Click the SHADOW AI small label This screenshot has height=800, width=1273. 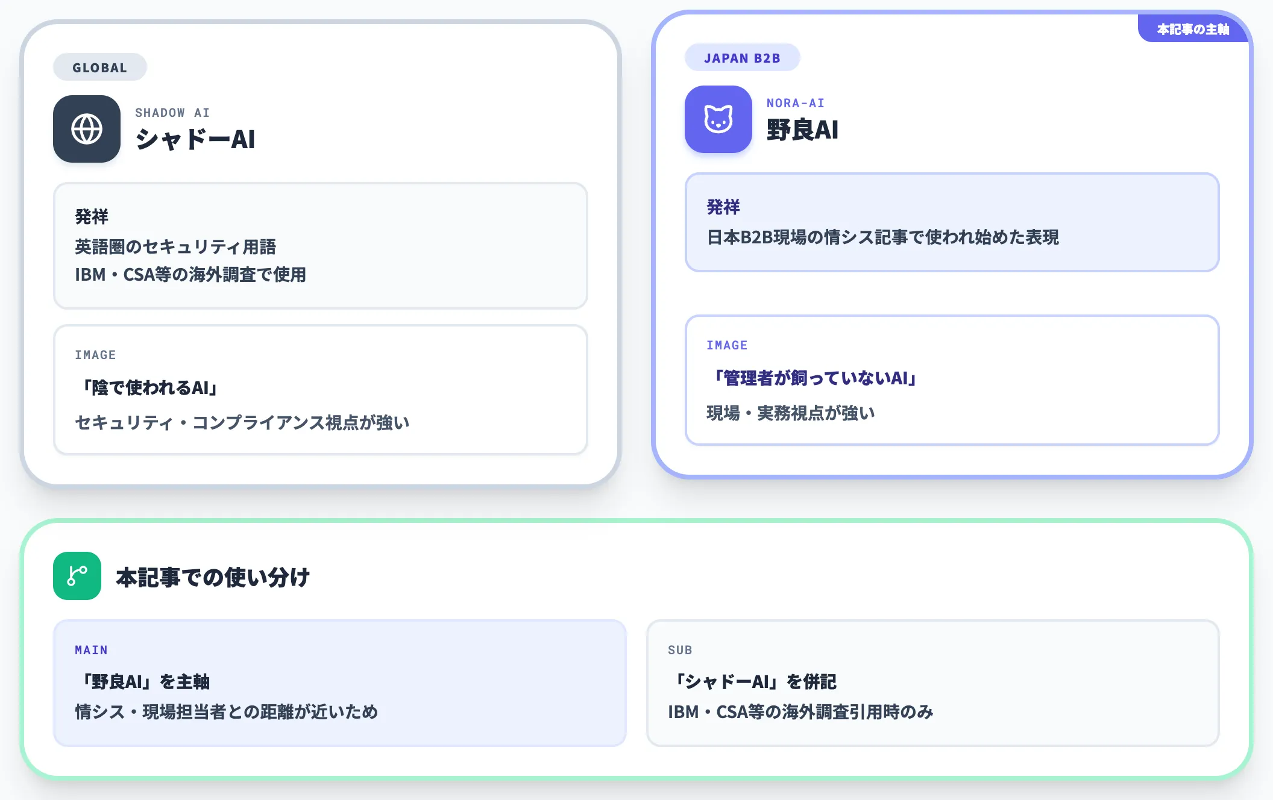click(x=172, y=113)
